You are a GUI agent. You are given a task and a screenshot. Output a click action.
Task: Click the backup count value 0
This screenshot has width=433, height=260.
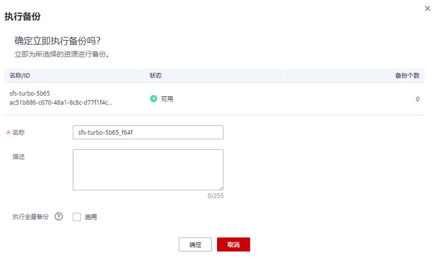click(x=417, y=99)
